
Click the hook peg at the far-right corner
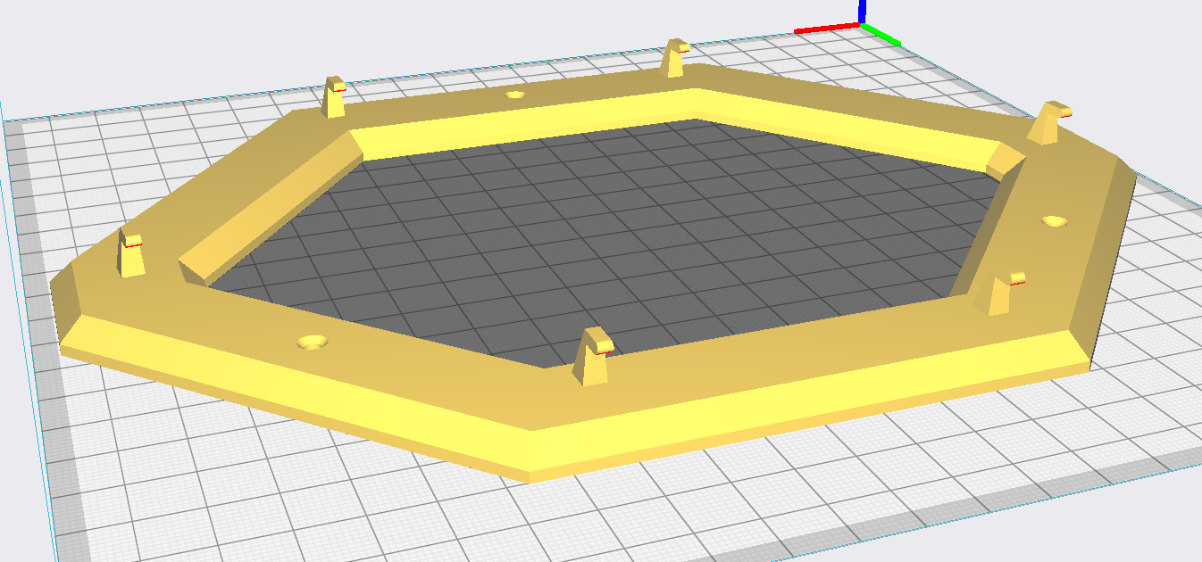coord(1049,122)
